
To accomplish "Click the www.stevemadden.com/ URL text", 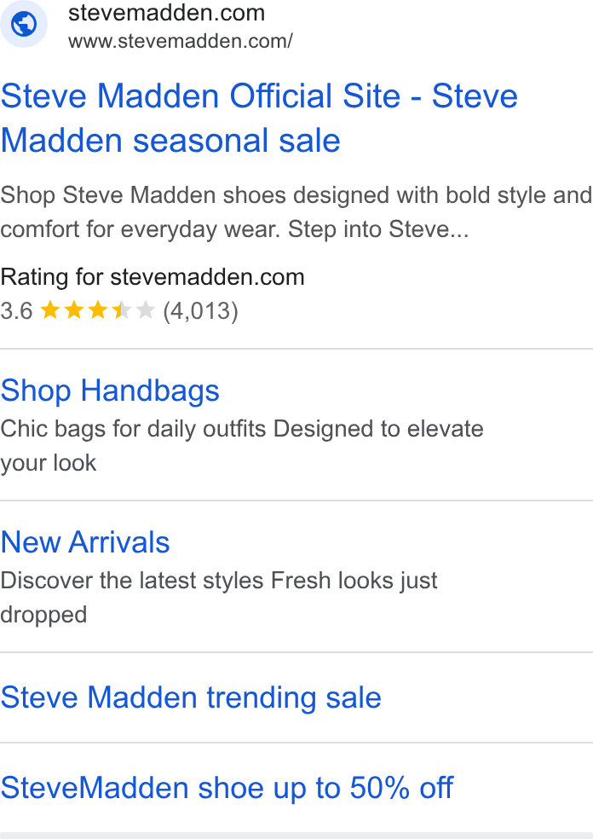I will [181, 41].
